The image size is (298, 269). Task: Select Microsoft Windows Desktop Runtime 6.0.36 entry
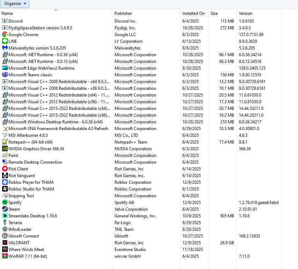pyautogui.click(x=142, y=122)
